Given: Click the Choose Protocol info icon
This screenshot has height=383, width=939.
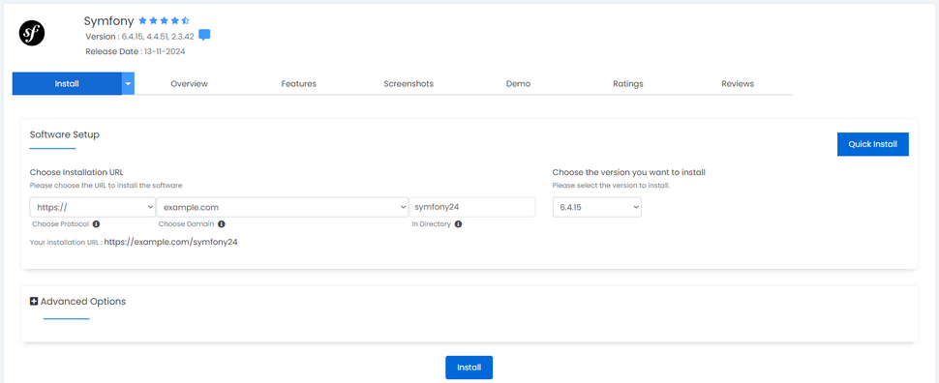Looking at the screenshot, I should tap(97, 223).
